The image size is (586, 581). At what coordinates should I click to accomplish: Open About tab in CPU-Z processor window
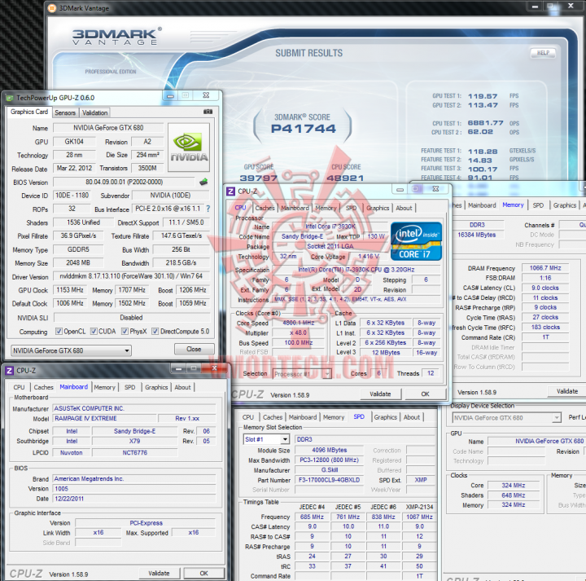[404, 208]
